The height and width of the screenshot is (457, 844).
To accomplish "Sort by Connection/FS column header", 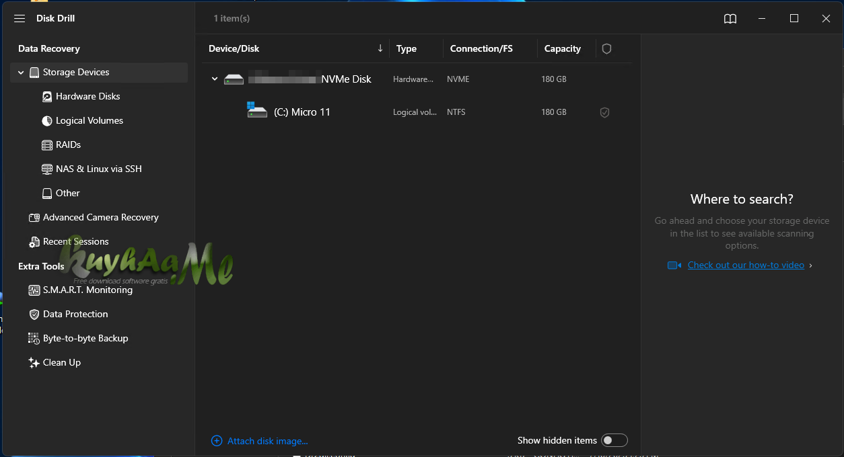I will 481,49.
